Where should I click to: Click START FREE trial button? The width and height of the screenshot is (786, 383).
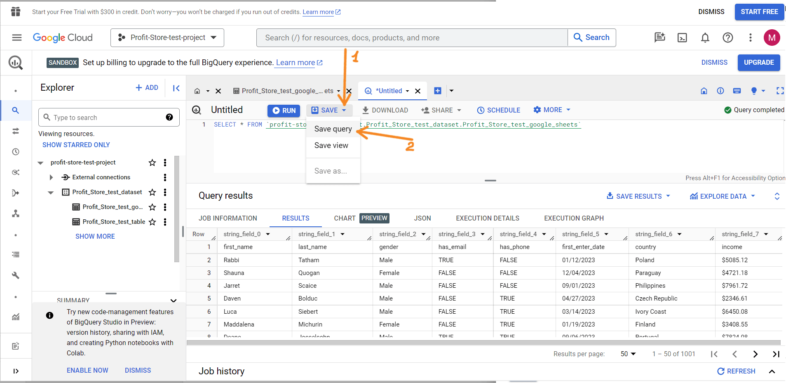(x=759, y=12)
